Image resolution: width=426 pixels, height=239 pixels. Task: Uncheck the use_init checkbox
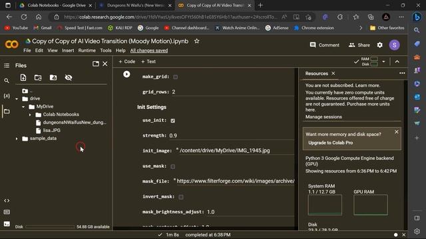click(x=173, y=121)
